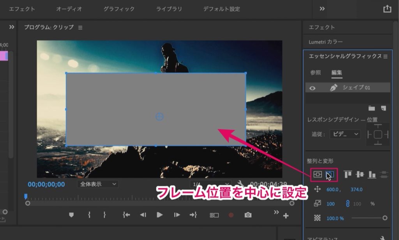The height and width of the screenshot is (240, 399).
Task: Open the エフェクト panel on the right
Action: pos(321,27)
